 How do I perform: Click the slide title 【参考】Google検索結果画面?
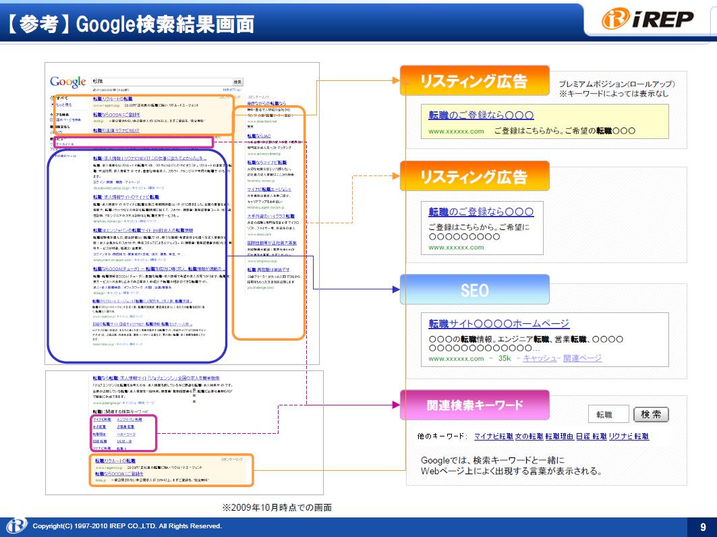pos(132,24)
